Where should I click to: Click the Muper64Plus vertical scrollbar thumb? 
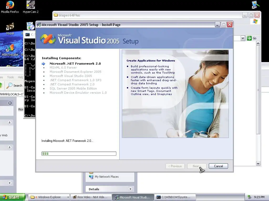pyautogui.click(x=258, y=90)
